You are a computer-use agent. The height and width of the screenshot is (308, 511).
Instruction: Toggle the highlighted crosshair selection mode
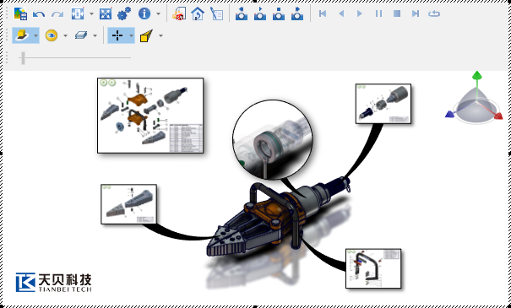point(117,35)
